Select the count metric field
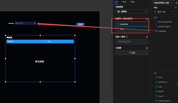The width and height of the screenshot is (178, 103). tap(160, 96)
